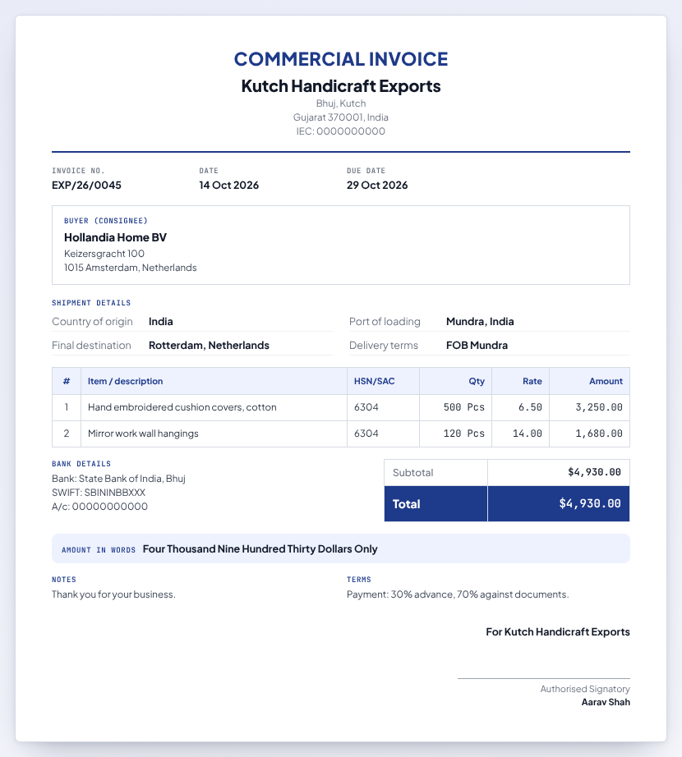Click the total value in blue row
The image size is (682, 757).
(x=590, y=503)
